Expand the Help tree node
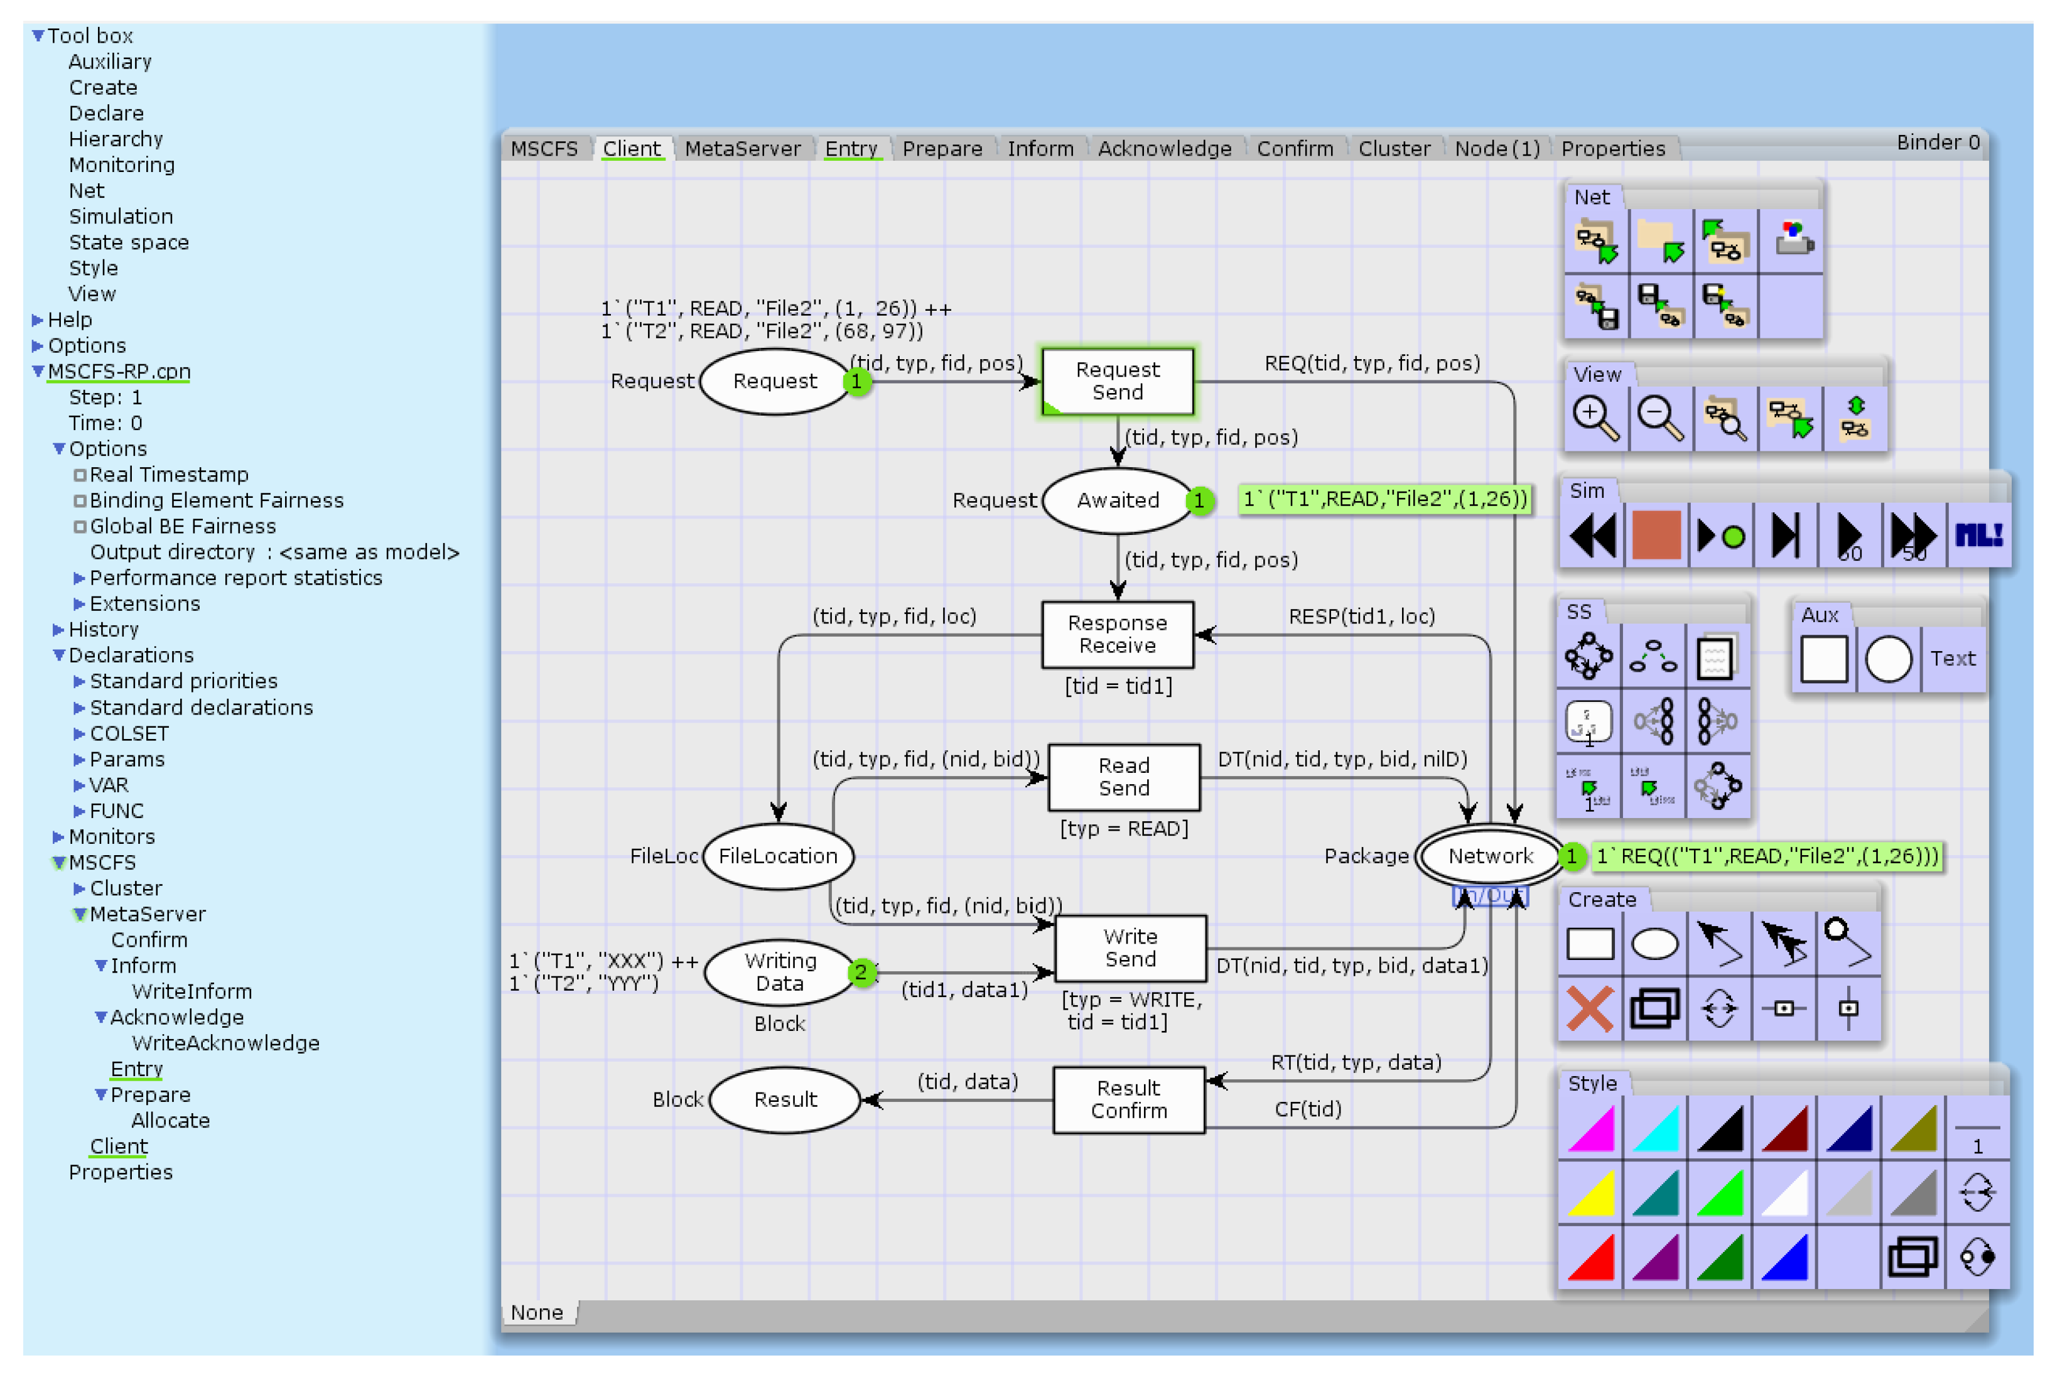 (38, 320)
